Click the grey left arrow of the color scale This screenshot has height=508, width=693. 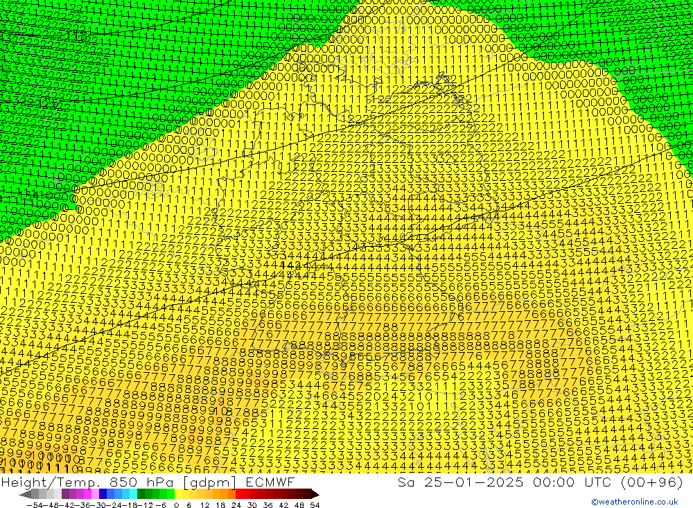tap(25, 494)
